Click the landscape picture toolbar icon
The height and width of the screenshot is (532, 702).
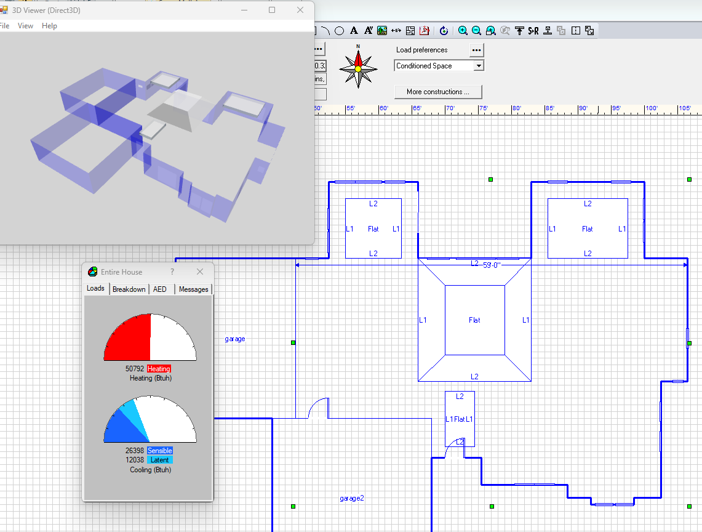382,31
